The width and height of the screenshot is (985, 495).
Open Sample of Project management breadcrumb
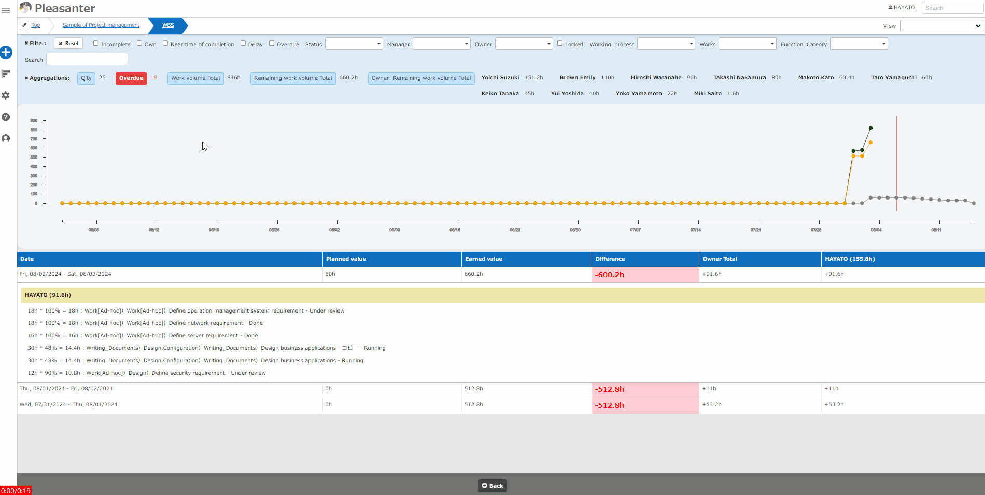pyautogui.click(x=101, y=25)
